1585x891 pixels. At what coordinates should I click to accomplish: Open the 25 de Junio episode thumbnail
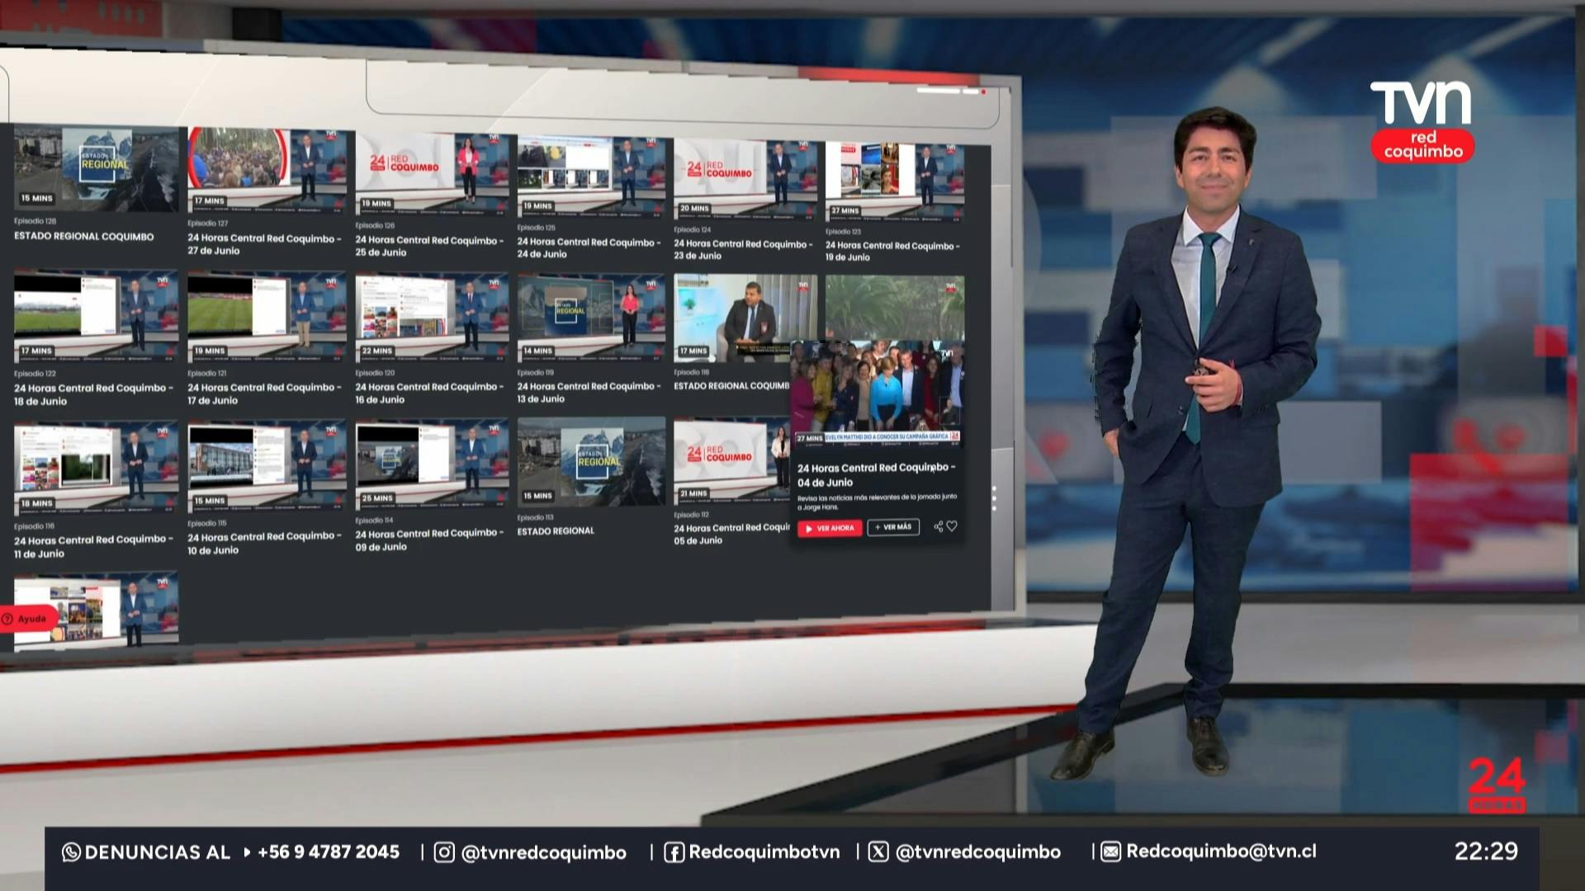point(432,173)
